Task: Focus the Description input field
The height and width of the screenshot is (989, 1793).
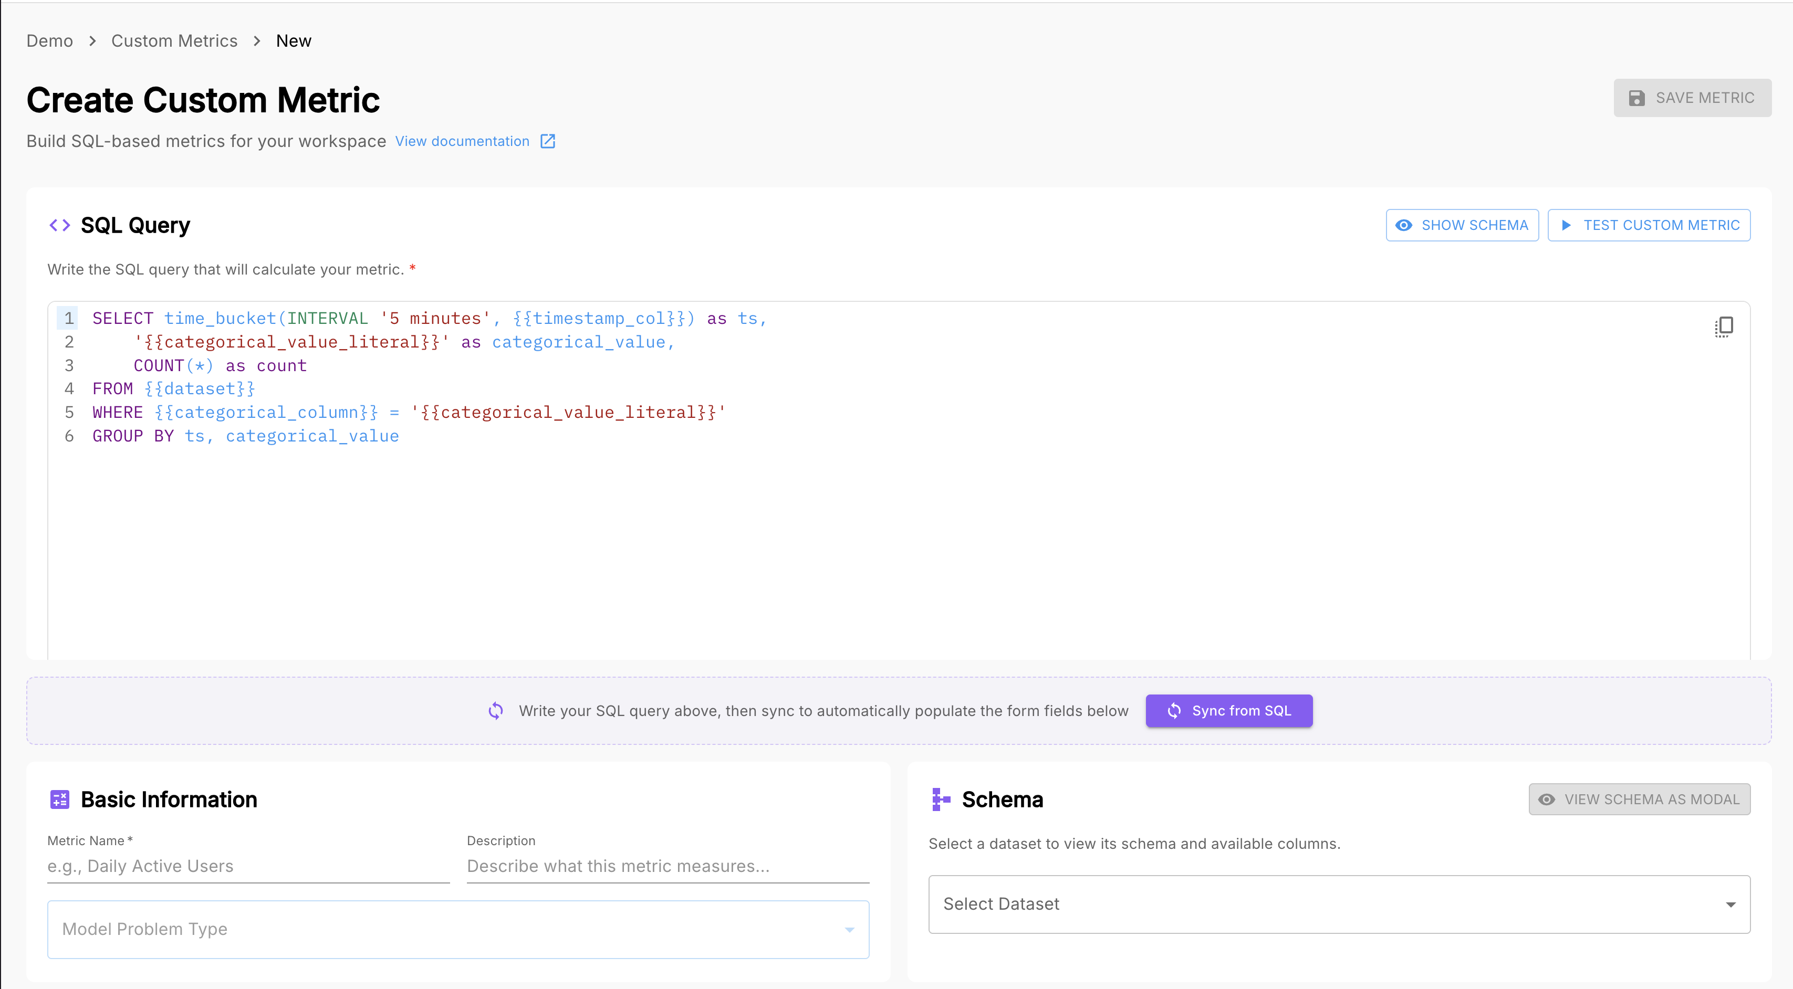Action: 668,866
